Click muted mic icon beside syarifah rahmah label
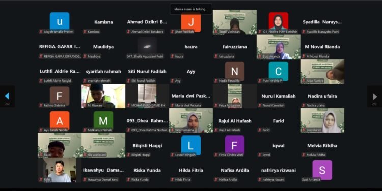The width and height of the screenshot is (382, 191). [85, 80]
